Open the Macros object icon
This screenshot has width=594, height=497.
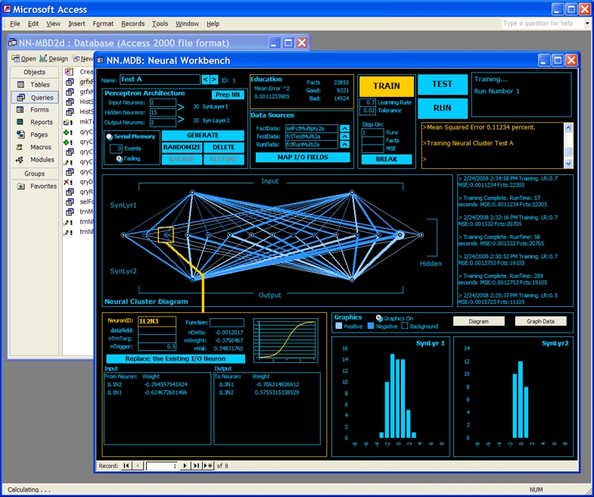[20, 147]
